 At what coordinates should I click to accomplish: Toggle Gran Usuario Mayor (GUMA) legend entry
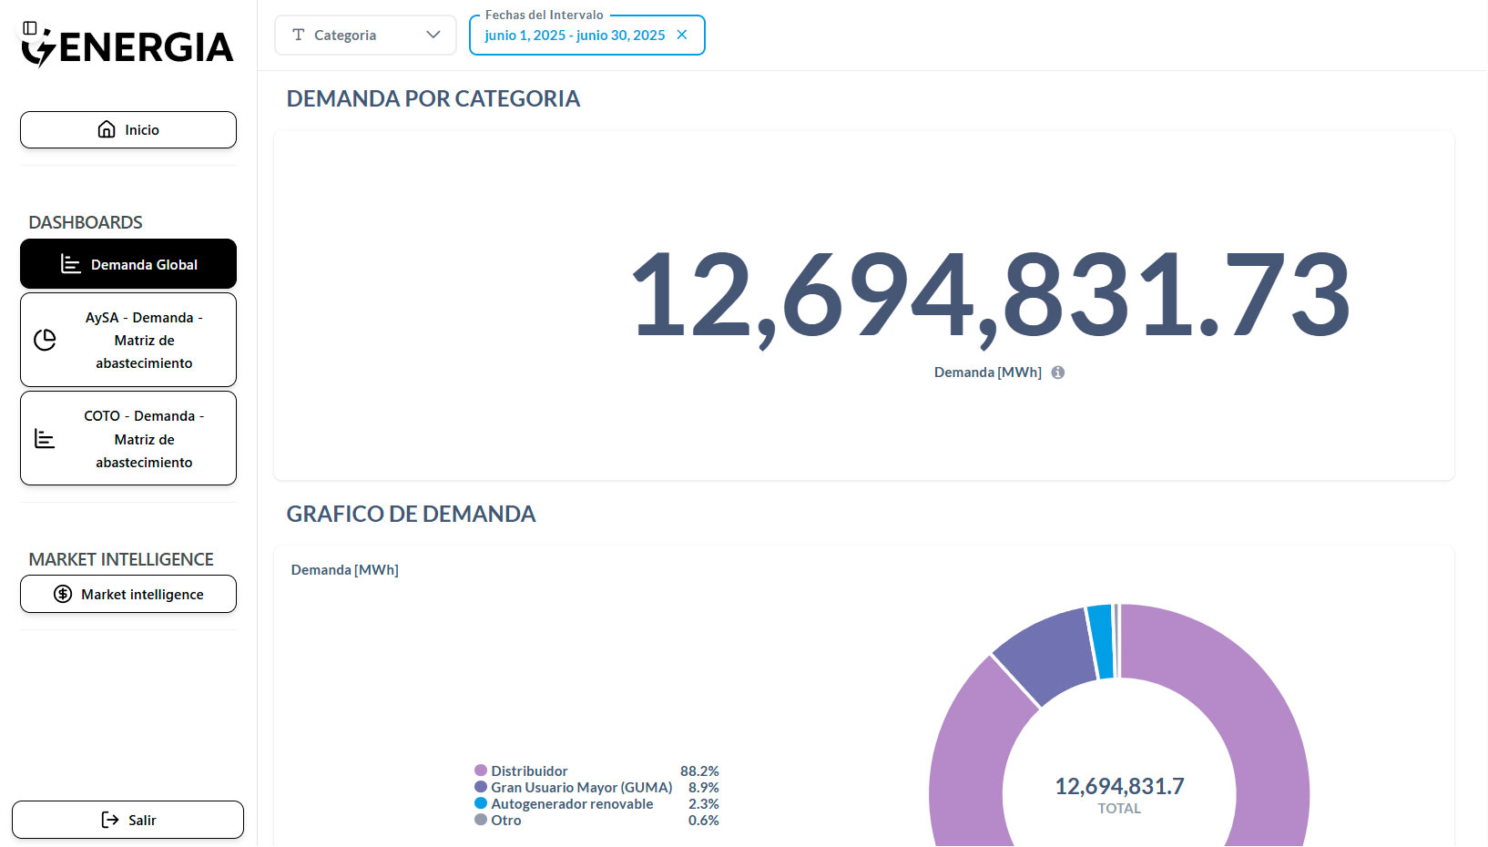pyautogui.click(x=581, y=787)
